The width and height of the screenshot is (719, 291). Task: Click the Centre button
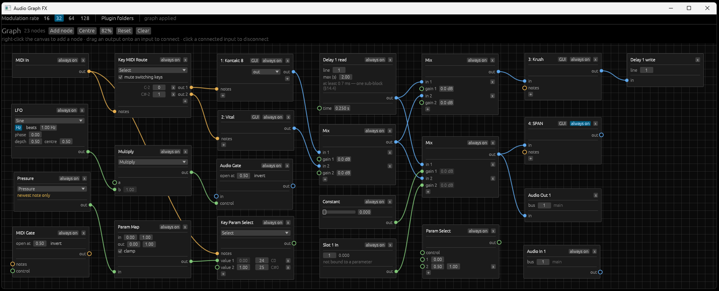click(87, 31)
